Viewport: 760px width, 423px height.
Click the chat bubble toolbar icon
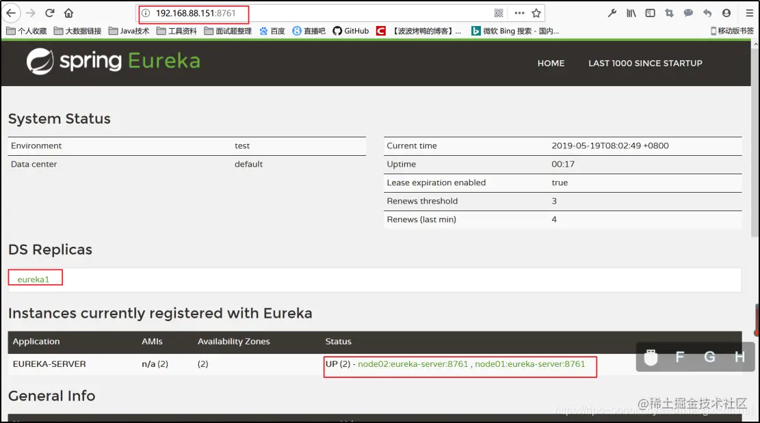tap(688, 13)
